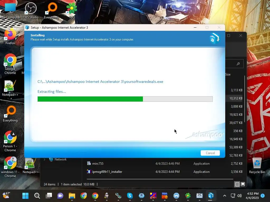The height and width of the screenshot is (202, 270).
Task: Select the row sized 10,312 KB
Action: click(x=234, y=98)
